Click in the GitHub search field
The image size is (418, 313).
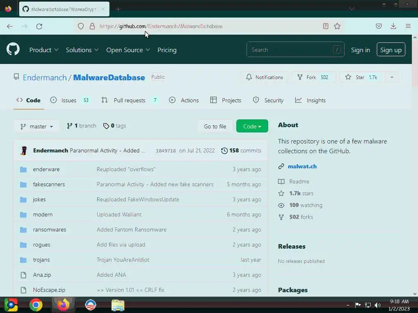296,49
